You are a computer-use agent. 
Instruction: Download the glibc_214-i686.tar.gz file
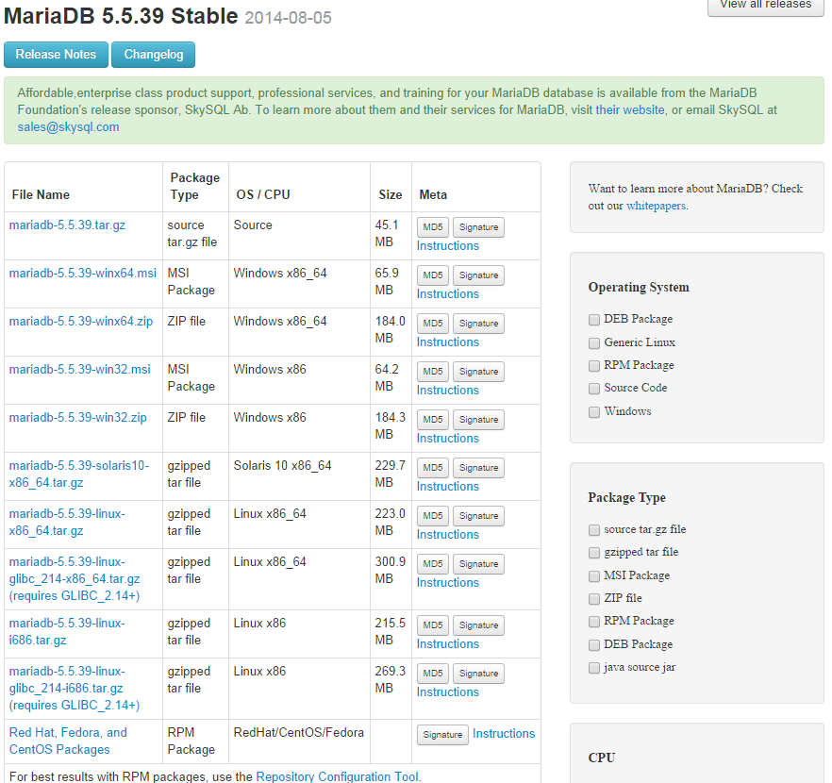pos(75,688)
